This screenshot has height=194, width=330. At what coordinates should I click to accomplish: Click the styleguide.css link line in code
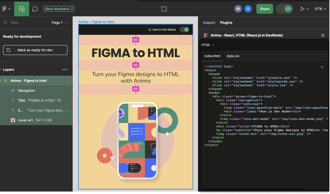pyautogui.click(x=257, y=82)
